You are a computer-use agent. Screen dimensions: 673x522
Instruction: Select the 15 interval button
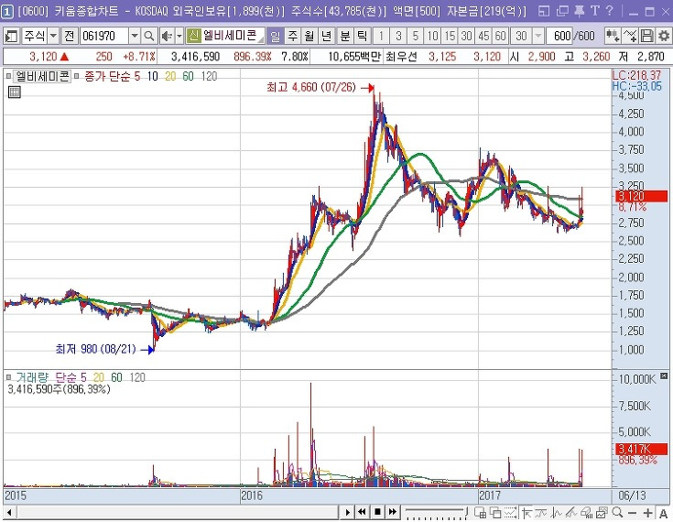tap(450, 36)
